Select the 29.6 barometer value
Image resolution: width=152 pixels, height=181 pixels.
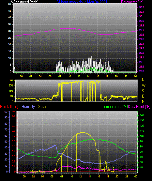[x=142, y=35]
